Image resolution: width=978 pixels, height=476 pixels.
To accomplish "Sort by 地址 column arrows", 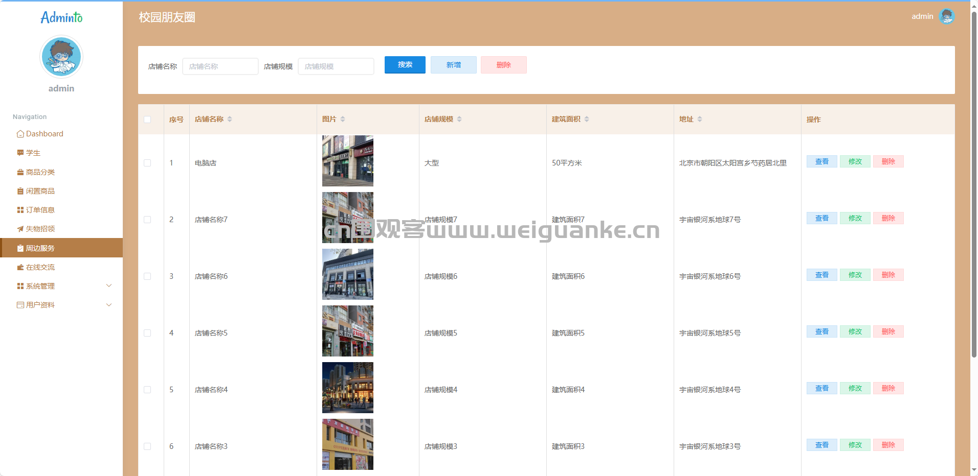I will [x=700, y=119].
